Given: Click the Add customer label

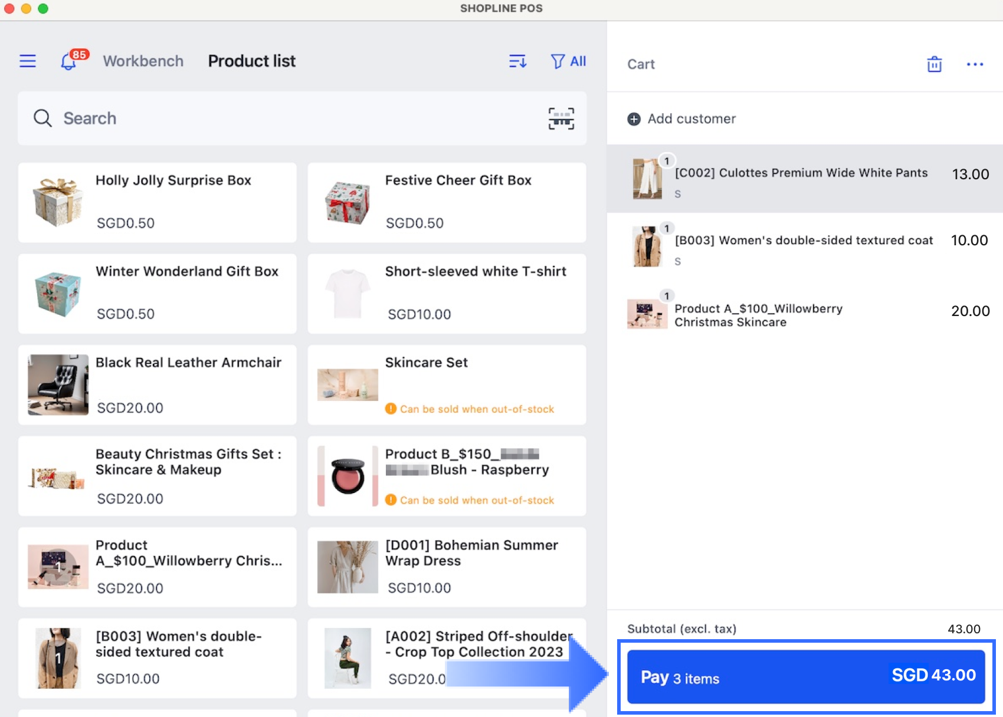Looking at the screenshot, I should (691, 119).
